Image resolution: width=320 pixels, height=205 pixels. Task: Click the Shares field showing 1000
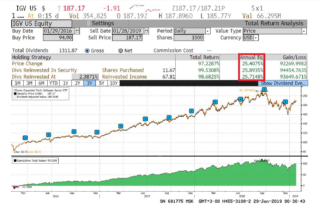pyautogui.click(x=188, y=38)
